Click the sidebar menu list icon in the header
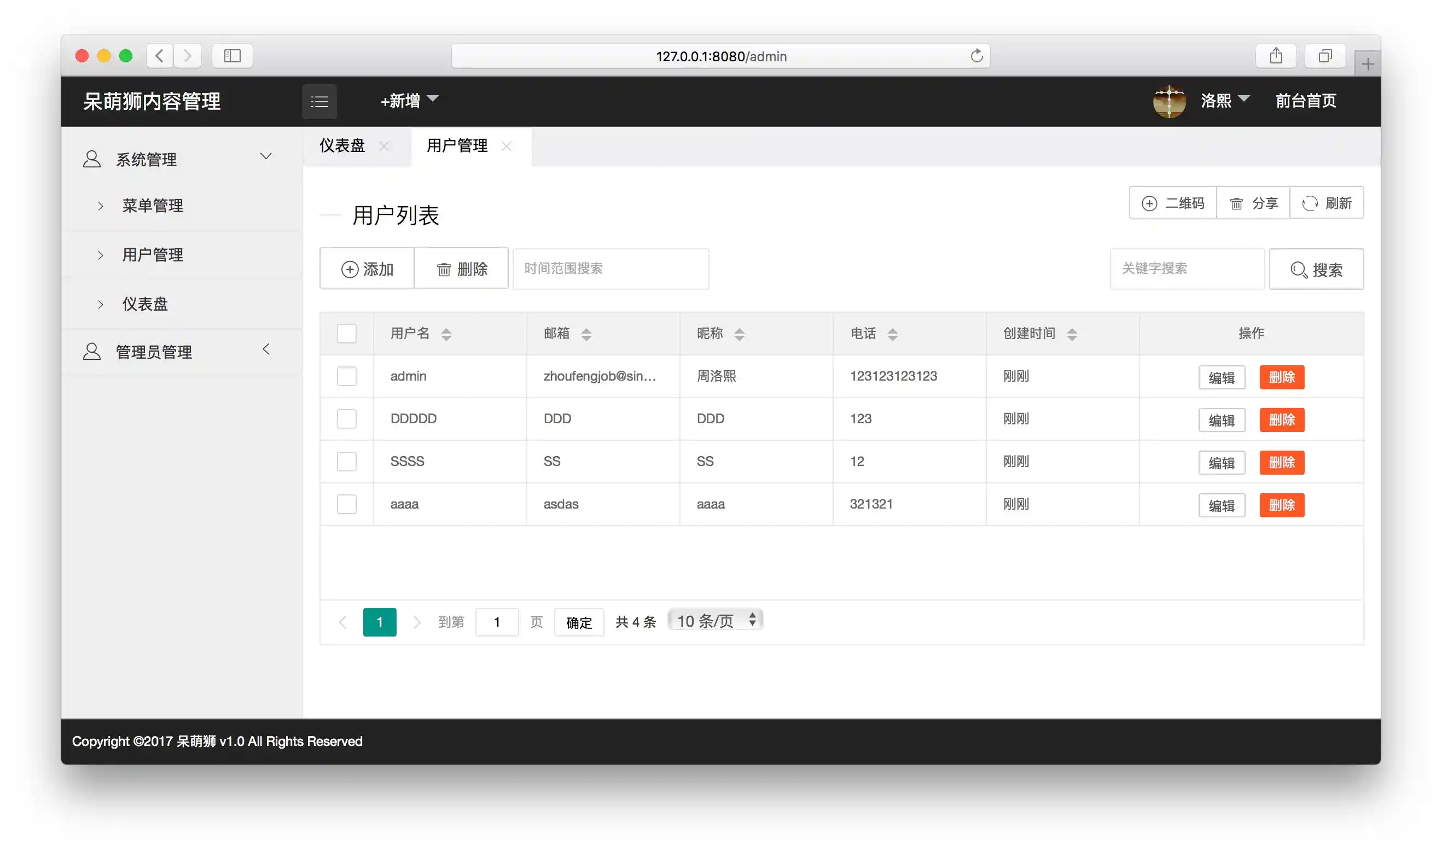Image resolution: width=1442 pixels, height=852 pixels. point(320,101)
